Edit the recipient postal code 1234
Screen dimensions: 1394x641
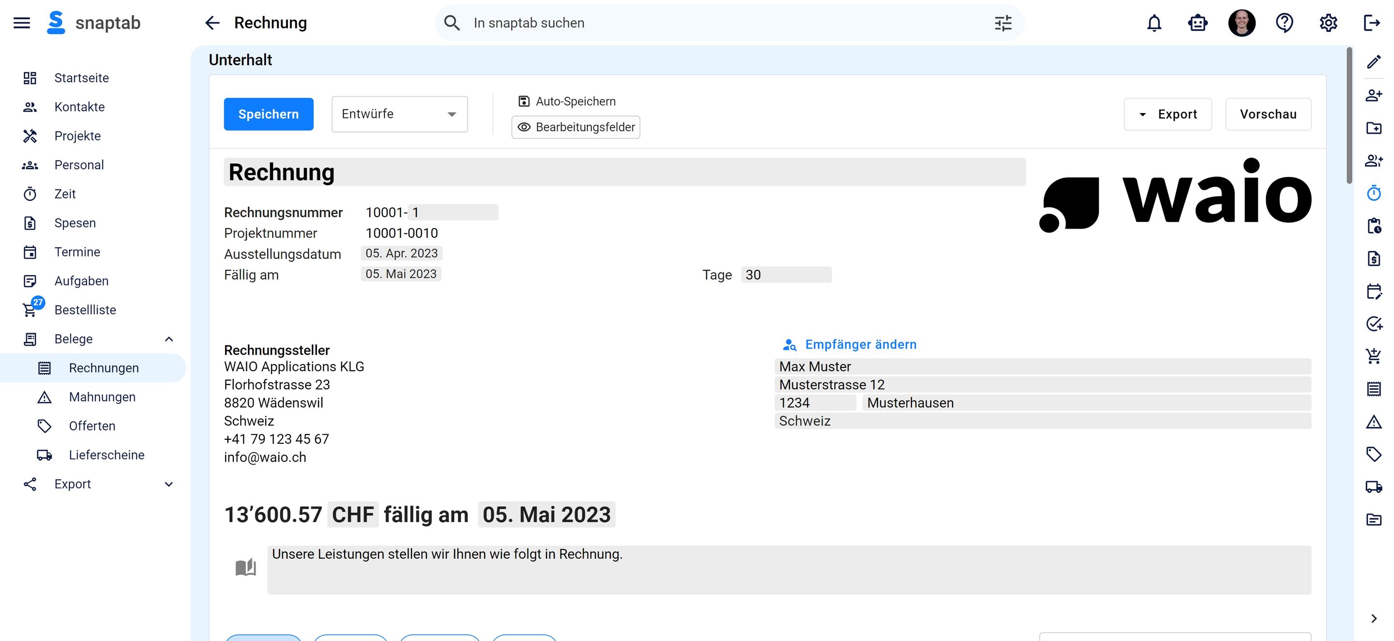816,403
